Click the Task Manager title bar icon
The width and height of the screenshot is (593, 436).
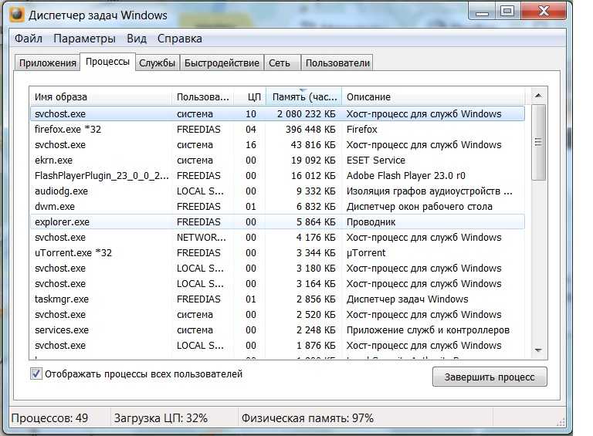16,15
